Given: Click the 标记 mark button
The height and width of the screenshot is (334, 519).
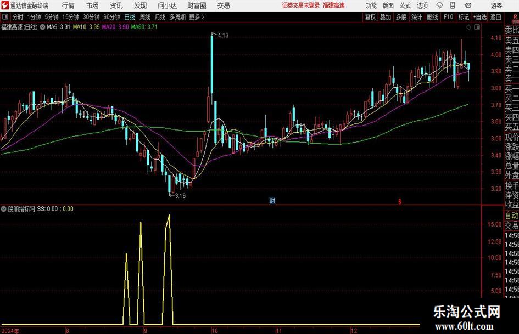Looking at the screenshot, I should click(x=464, y=17).
